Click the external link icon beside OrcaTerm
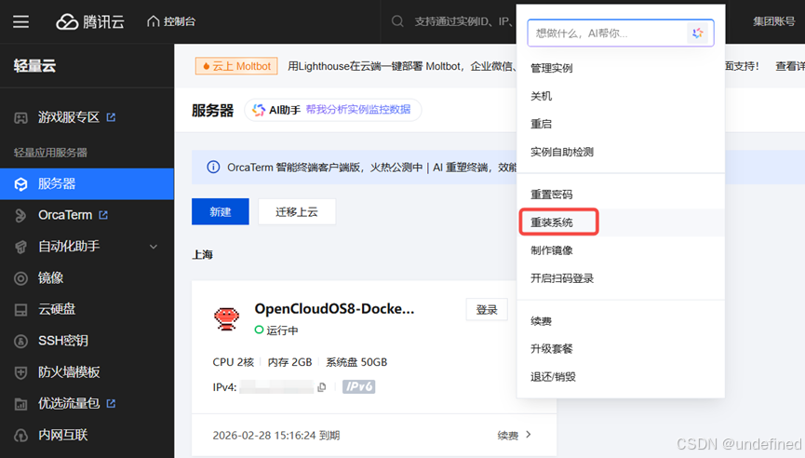This screenshot has width=805, height=458. pyautogui.click(x=103, y=215)
